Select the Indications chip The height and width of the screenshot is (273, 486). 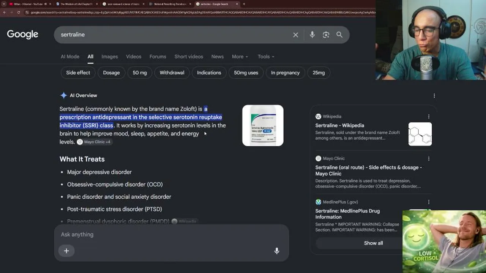(209, 73)
